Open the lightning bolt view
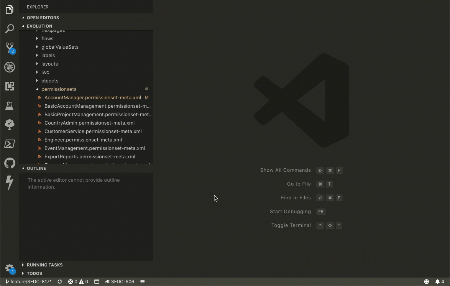The height and width of the screenshot is (286, 450). point(10,182)
